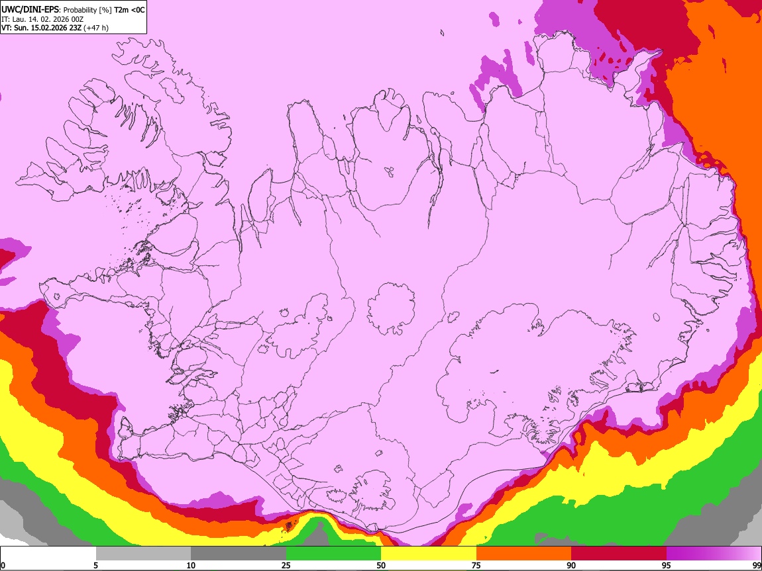Click the 'IT: Lau. 14. 02. 2026 00Z' line
Viewport: 762px width, 571px height.
tap(42, 19)
